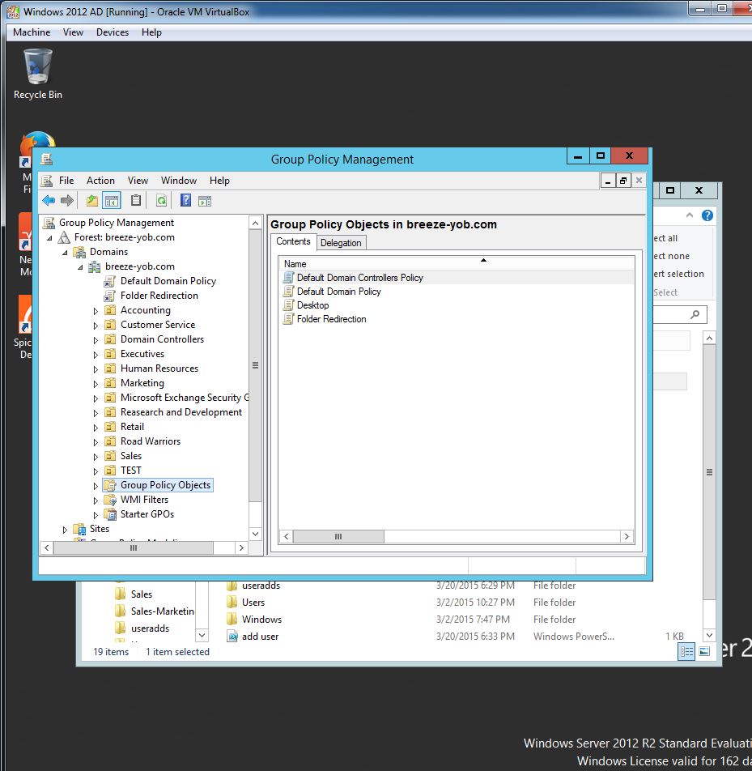752x771 pixels.
Task: Expand the Group Policy Objects node
Action: (96, 486)
